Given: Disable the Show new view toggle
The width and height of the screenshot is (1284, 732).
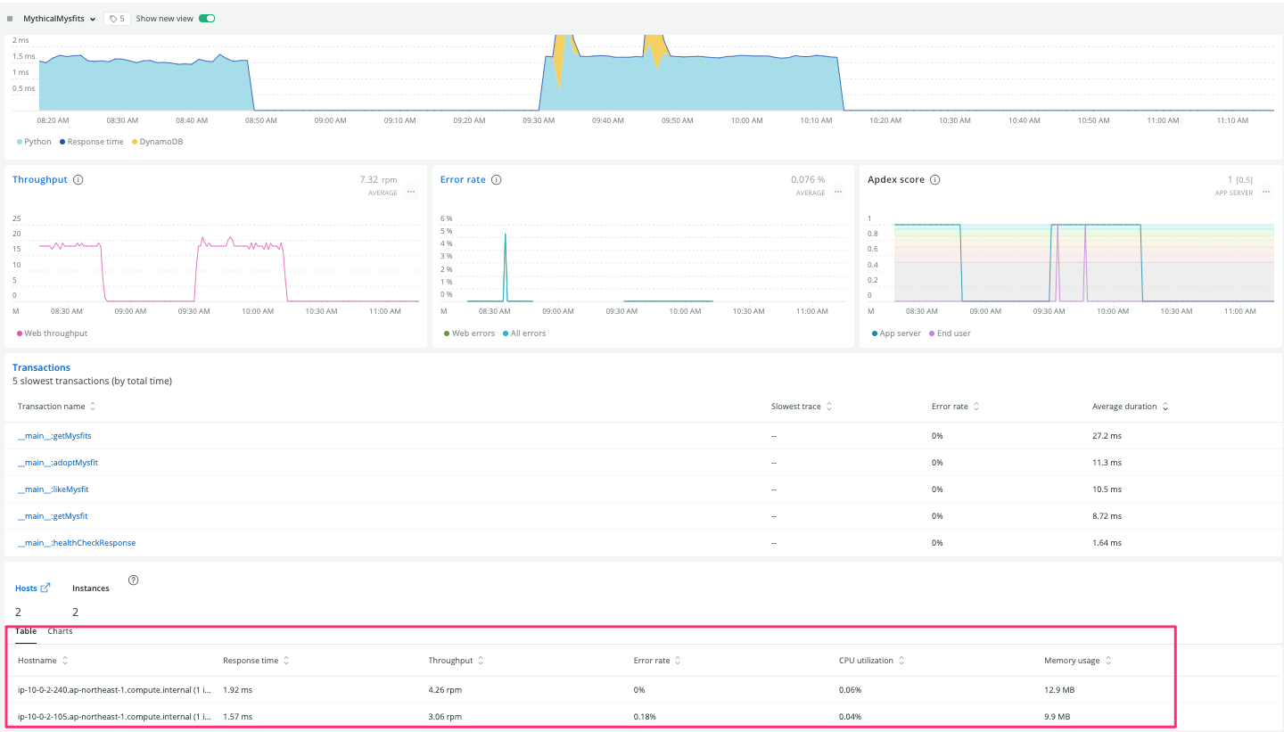Looking at the screenshot, I should click(x=206, y=18).
